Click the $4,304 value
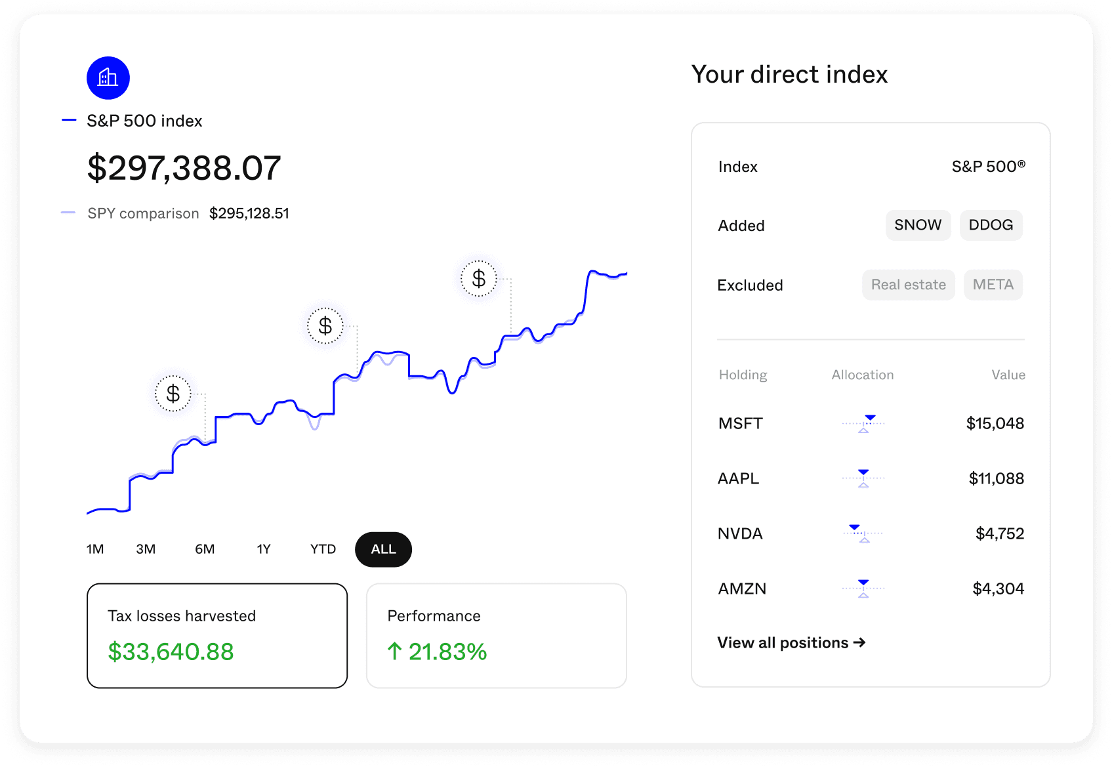Screen dimensions: 1112x767 [x=998, y=589]
